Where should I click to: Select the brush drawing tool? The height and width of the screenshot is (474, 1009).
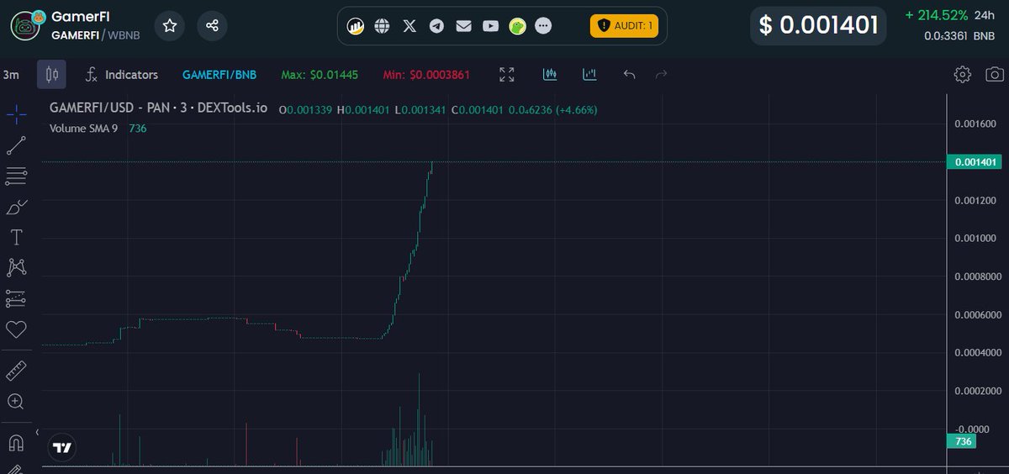tap(16, 206)
